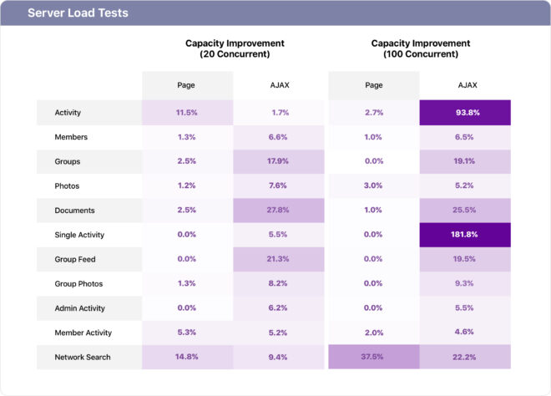Select the 17.9% Groups cell
The width and height of the screenshot is (551, 396).
[x=280, y=161]
